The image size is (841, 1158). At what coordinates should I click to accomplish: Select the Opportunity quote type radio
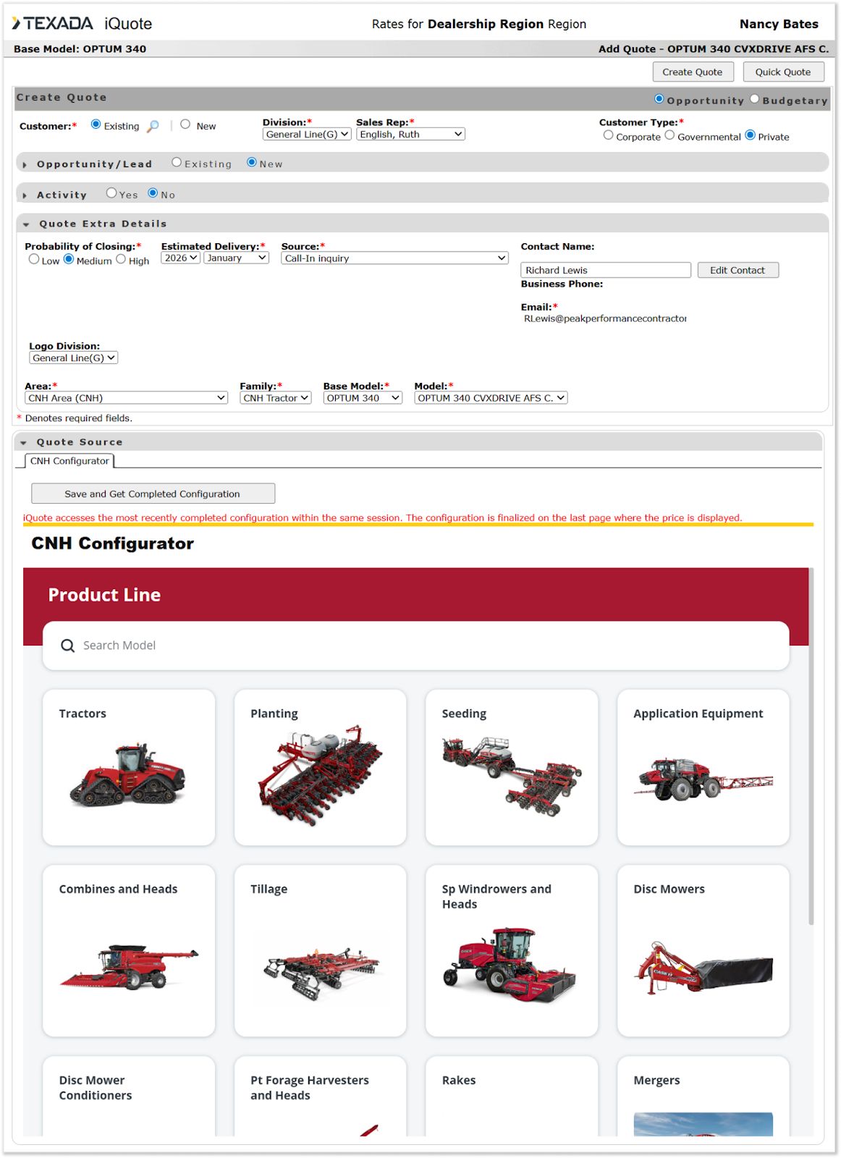tap(659, 99)
